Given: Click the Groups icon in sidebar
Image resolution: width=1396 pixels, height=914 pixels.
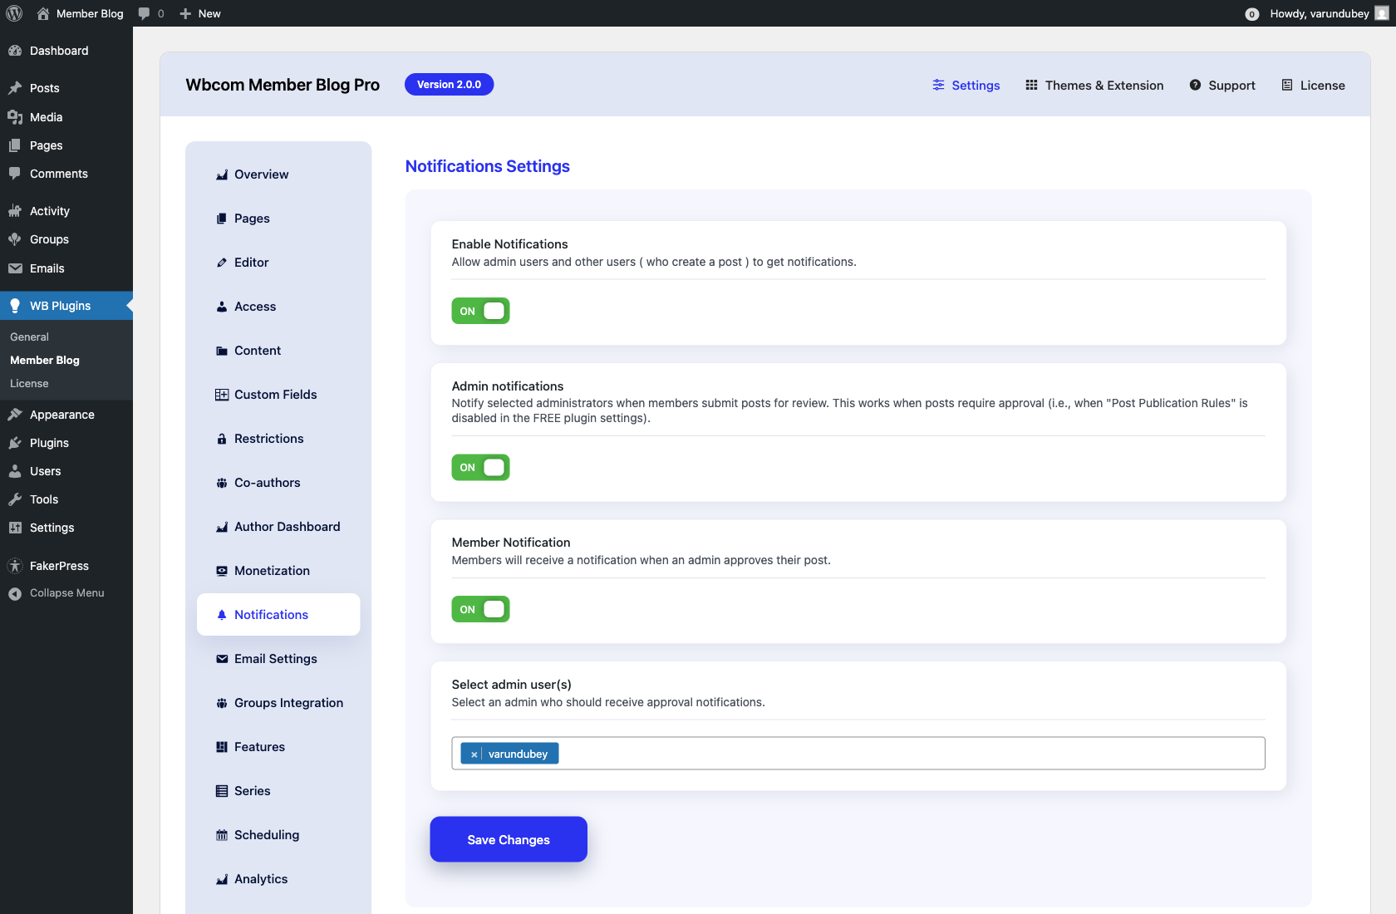Looking at the screenshot, I should (x=15, y=239).
